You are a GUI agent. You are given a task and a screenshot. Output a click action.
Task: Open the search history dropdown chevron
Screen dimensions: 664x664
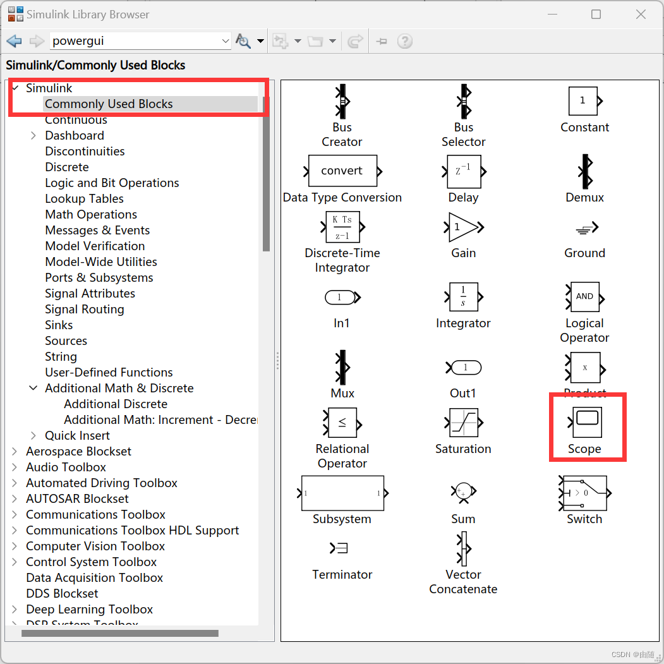tap(226, 41)
